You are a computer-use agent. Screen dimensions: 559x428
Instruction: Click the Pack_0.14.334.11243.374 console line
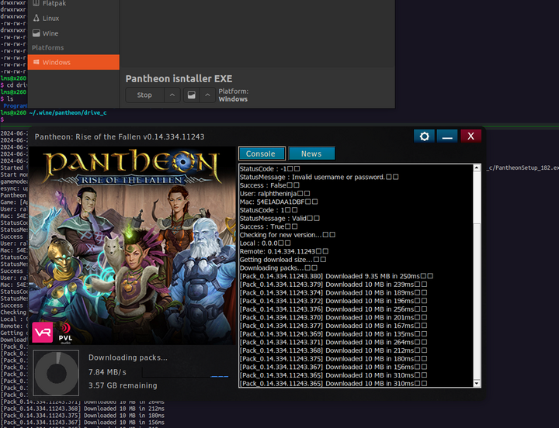[333, 292]
